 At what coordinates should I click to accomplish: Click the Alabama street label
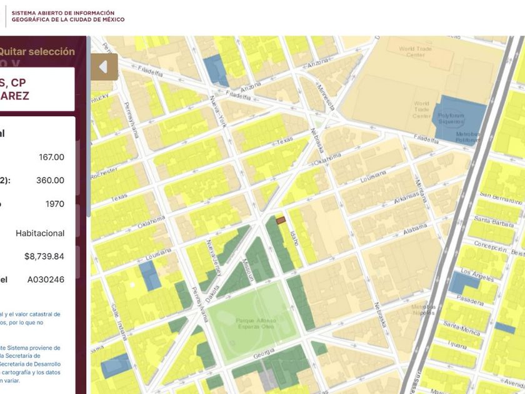pos(415,229)
